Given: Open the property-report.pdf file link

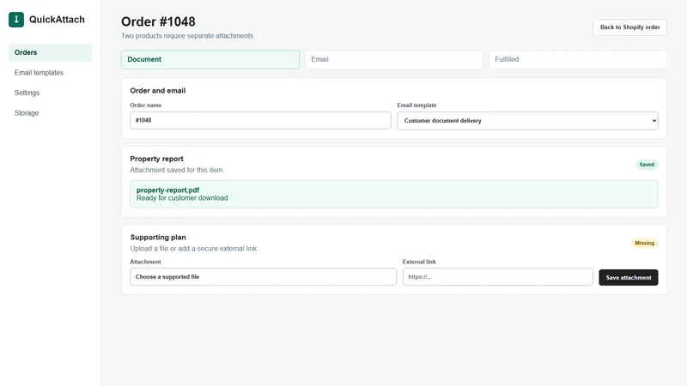Looking at the screenshot, I should 167,190.
